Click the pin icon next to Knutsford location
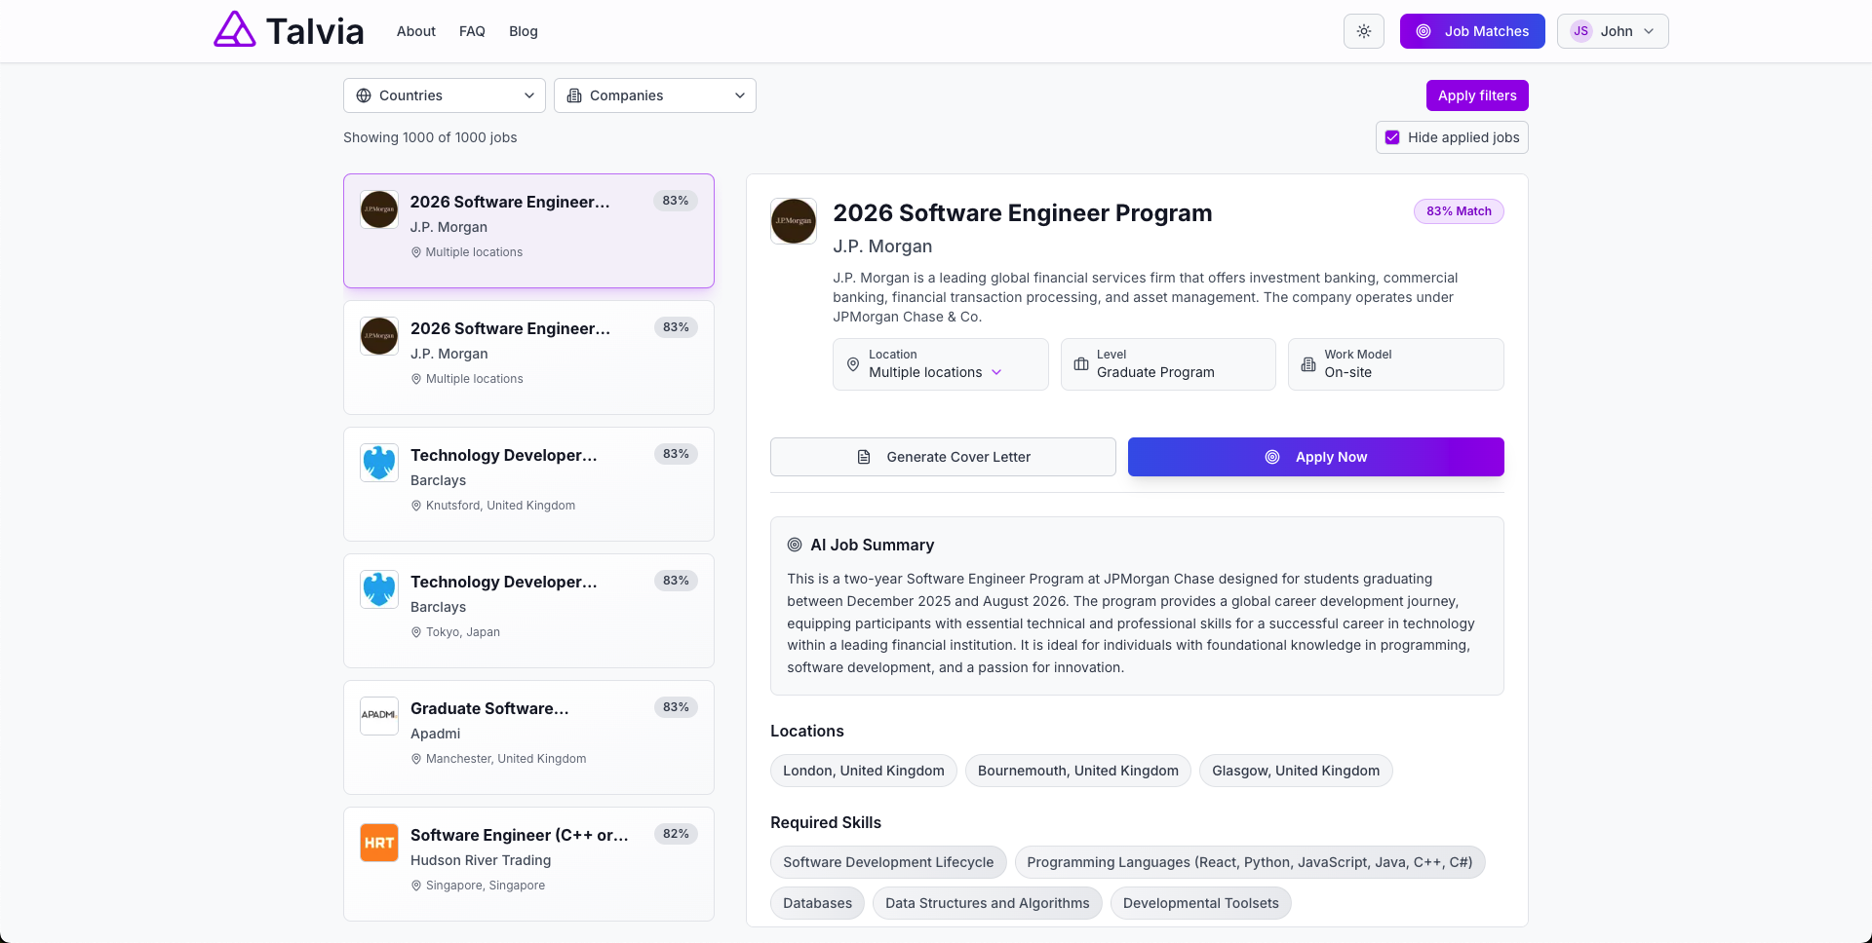The image size is (1872, 943). coord(416,506)
